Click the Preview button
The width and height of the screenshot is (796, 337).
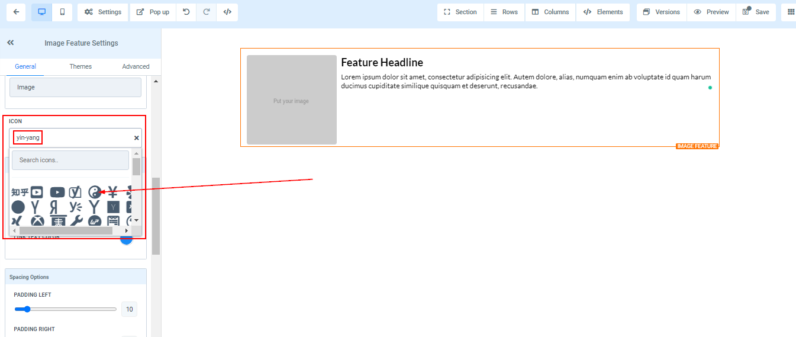711,12
